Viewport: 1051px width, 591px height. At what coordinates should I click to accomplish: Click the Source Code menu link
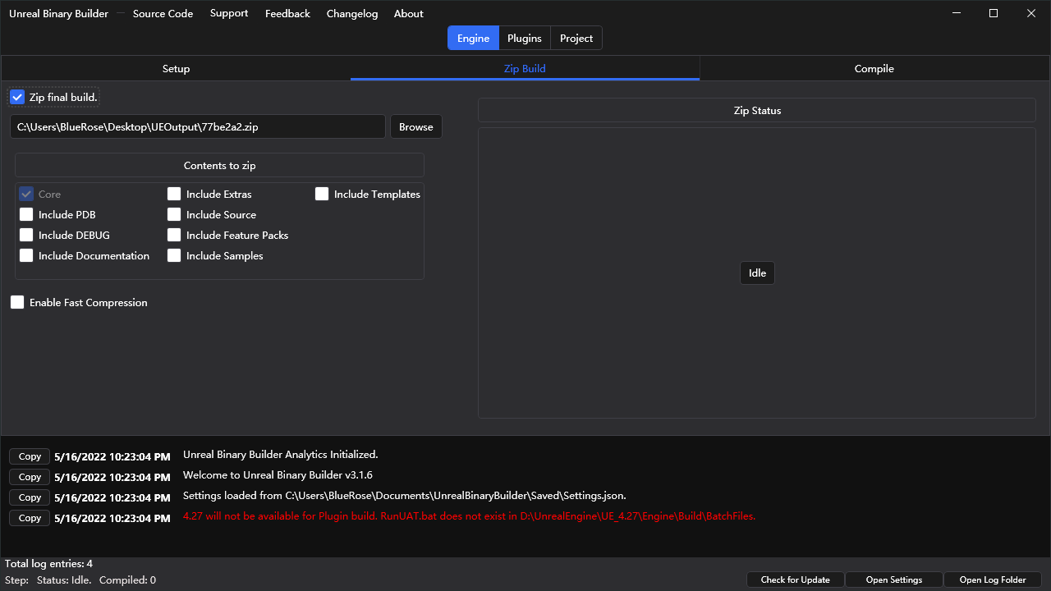(x=163, y=14)
